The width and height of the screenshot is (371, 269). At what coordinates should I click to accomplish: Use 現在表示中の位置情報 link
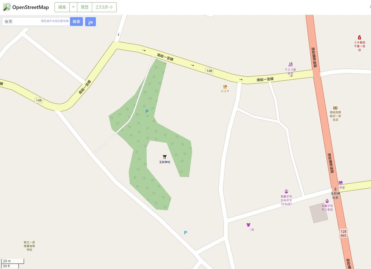click(x=55, y=21)
